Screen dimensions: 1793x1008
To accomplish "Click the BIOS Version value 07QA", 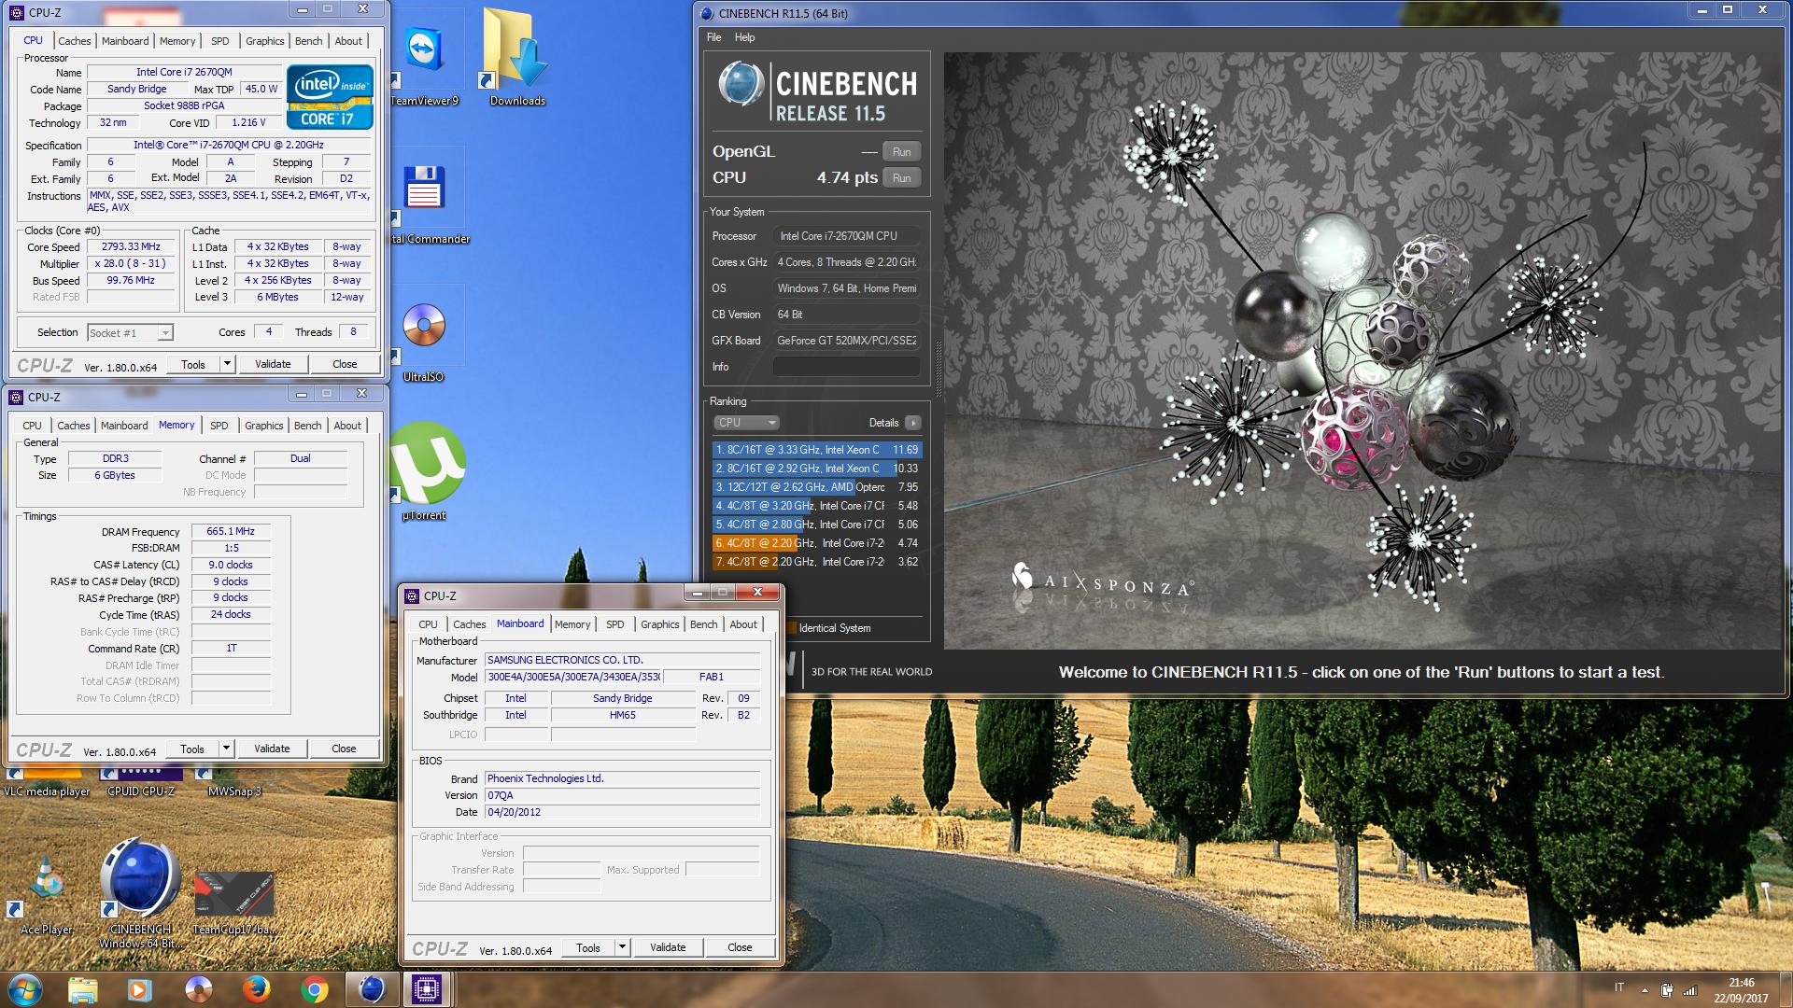I will click(x=622, y=795).
